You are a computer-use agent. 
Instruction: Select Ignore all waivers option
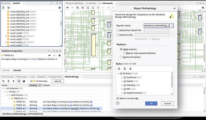(121, 57)
